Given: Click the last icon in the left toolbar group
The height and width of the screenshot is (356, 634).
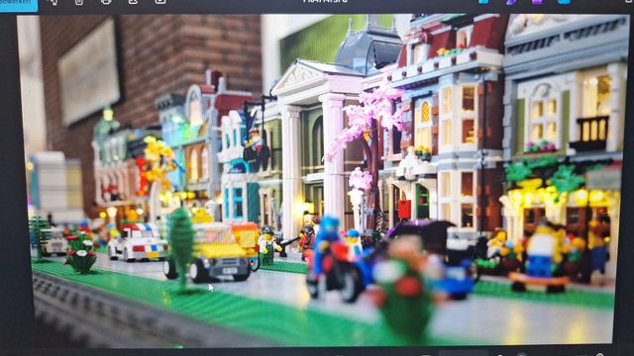Looking at the screenshot, I should [x=160, y=2].
